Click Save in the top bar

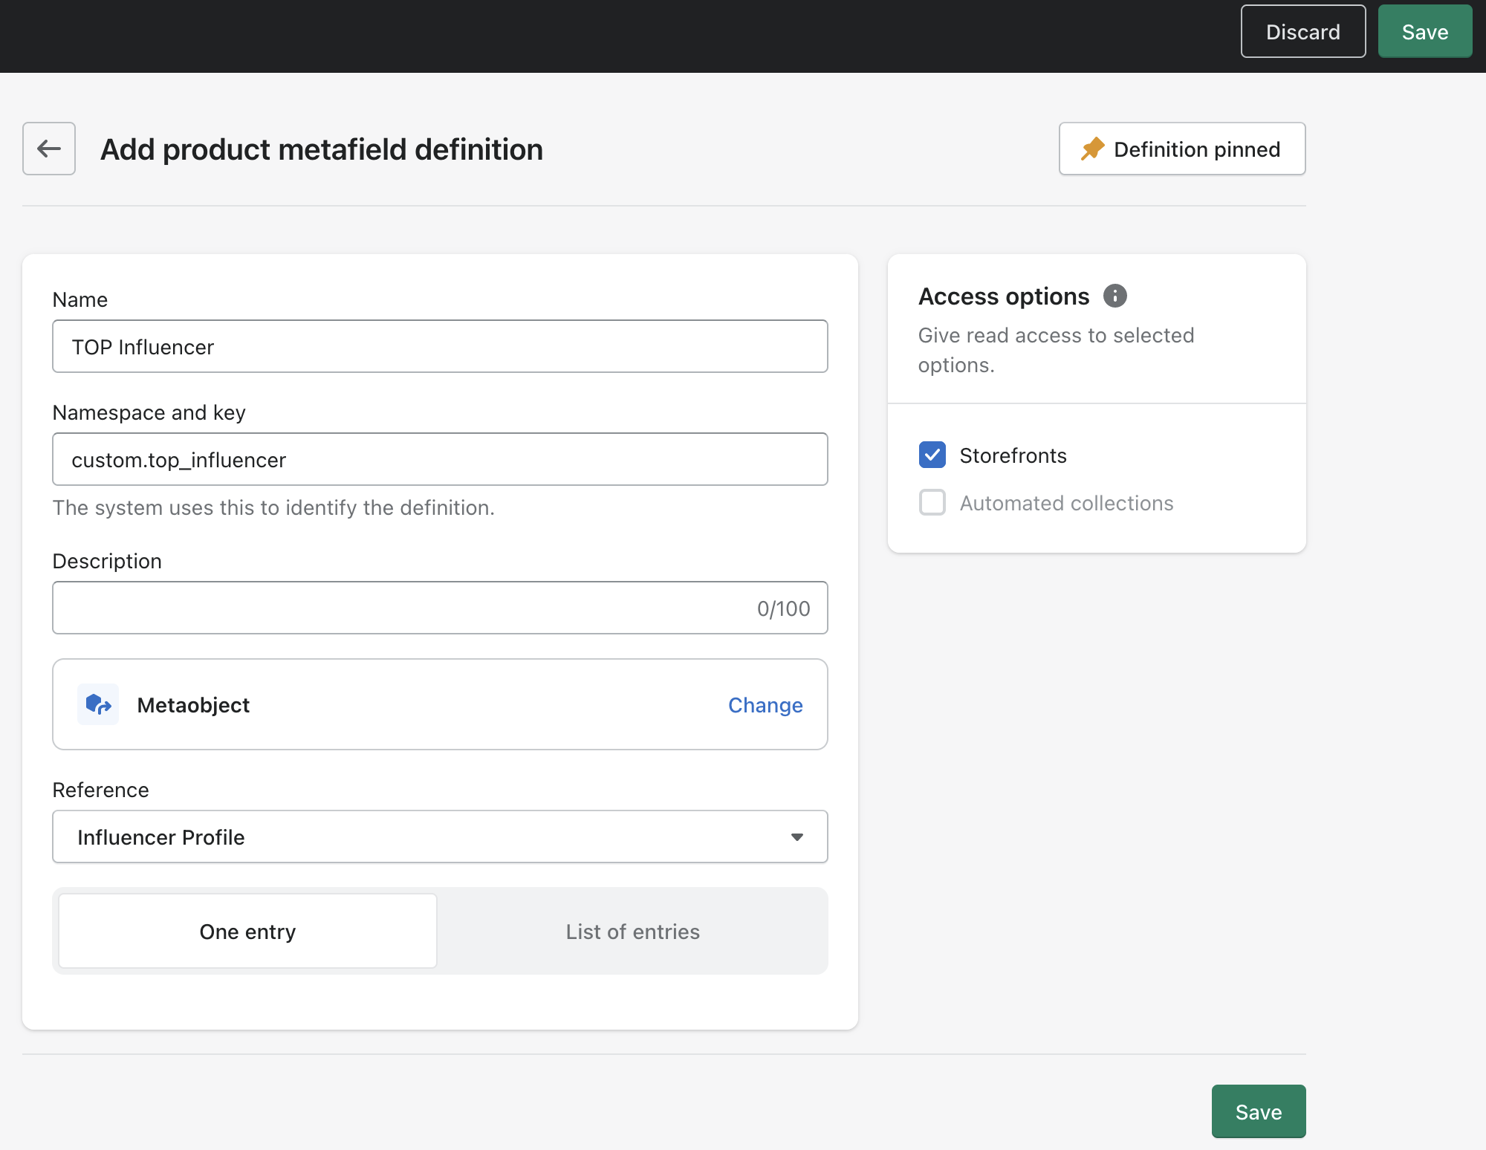click(x=1424, y=31)
